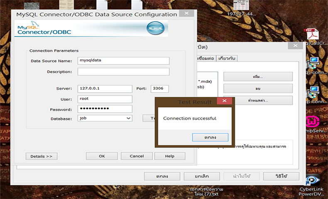Click Help in MySQL Connector configuration

click(x=170, y=156)
